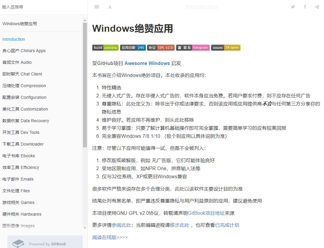
Task: Follow the GitBook项目地址 link
Action: (x=206, y=213)
